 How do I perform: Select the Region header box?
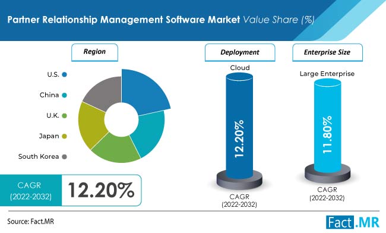click(x=94, y=52)
